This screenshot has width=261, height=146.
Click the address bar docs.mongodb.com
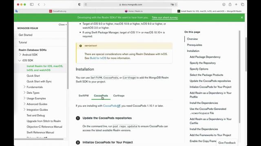pyautogui.click(x=130, y=4)
